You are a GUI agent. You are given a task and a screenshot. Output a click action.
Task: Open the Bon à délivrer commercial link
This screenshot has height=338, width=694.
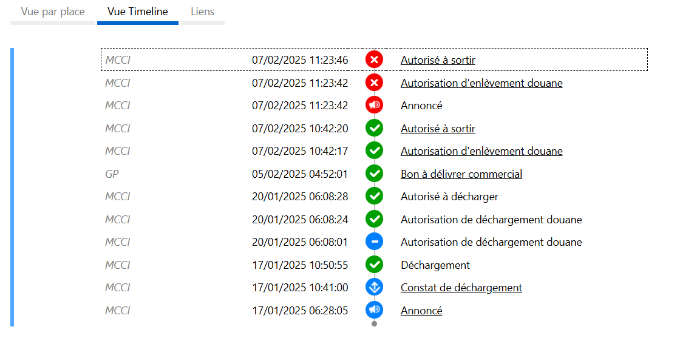click(461, 174)
